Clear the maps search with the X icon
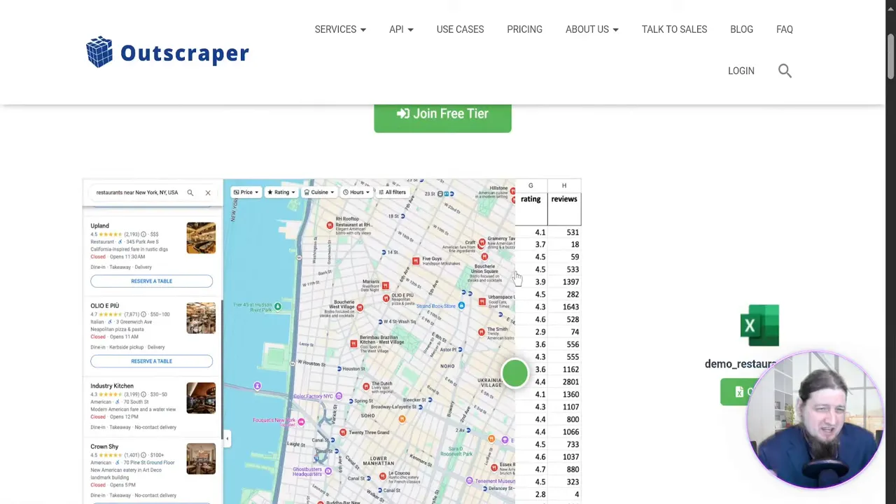This screenshot has height=504, width=896. [208, 192]
